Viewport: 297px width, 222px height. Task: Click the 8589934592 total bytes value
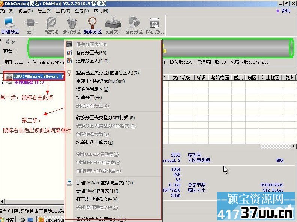272,185
